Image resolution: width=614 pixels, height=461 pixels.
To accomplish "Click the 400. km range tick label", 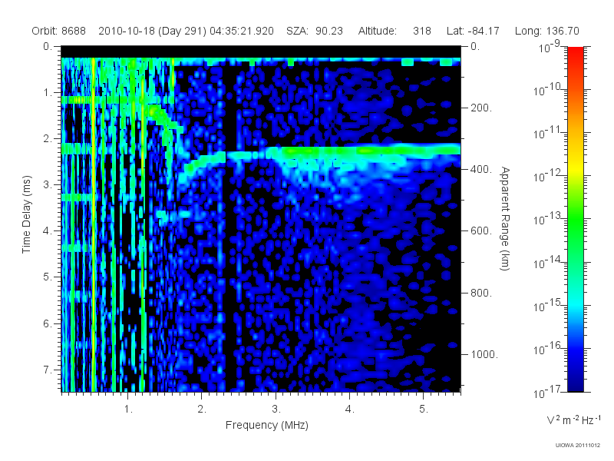I will 481,169.
